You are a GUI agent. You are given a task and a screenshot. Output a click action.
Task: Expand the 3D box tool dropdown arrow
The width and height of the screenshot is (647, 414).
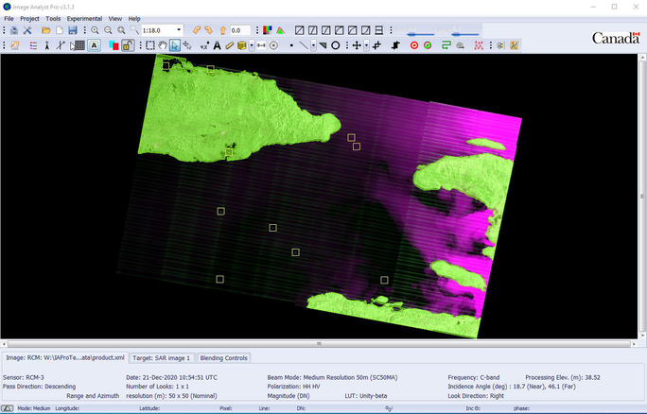point(250,45)
